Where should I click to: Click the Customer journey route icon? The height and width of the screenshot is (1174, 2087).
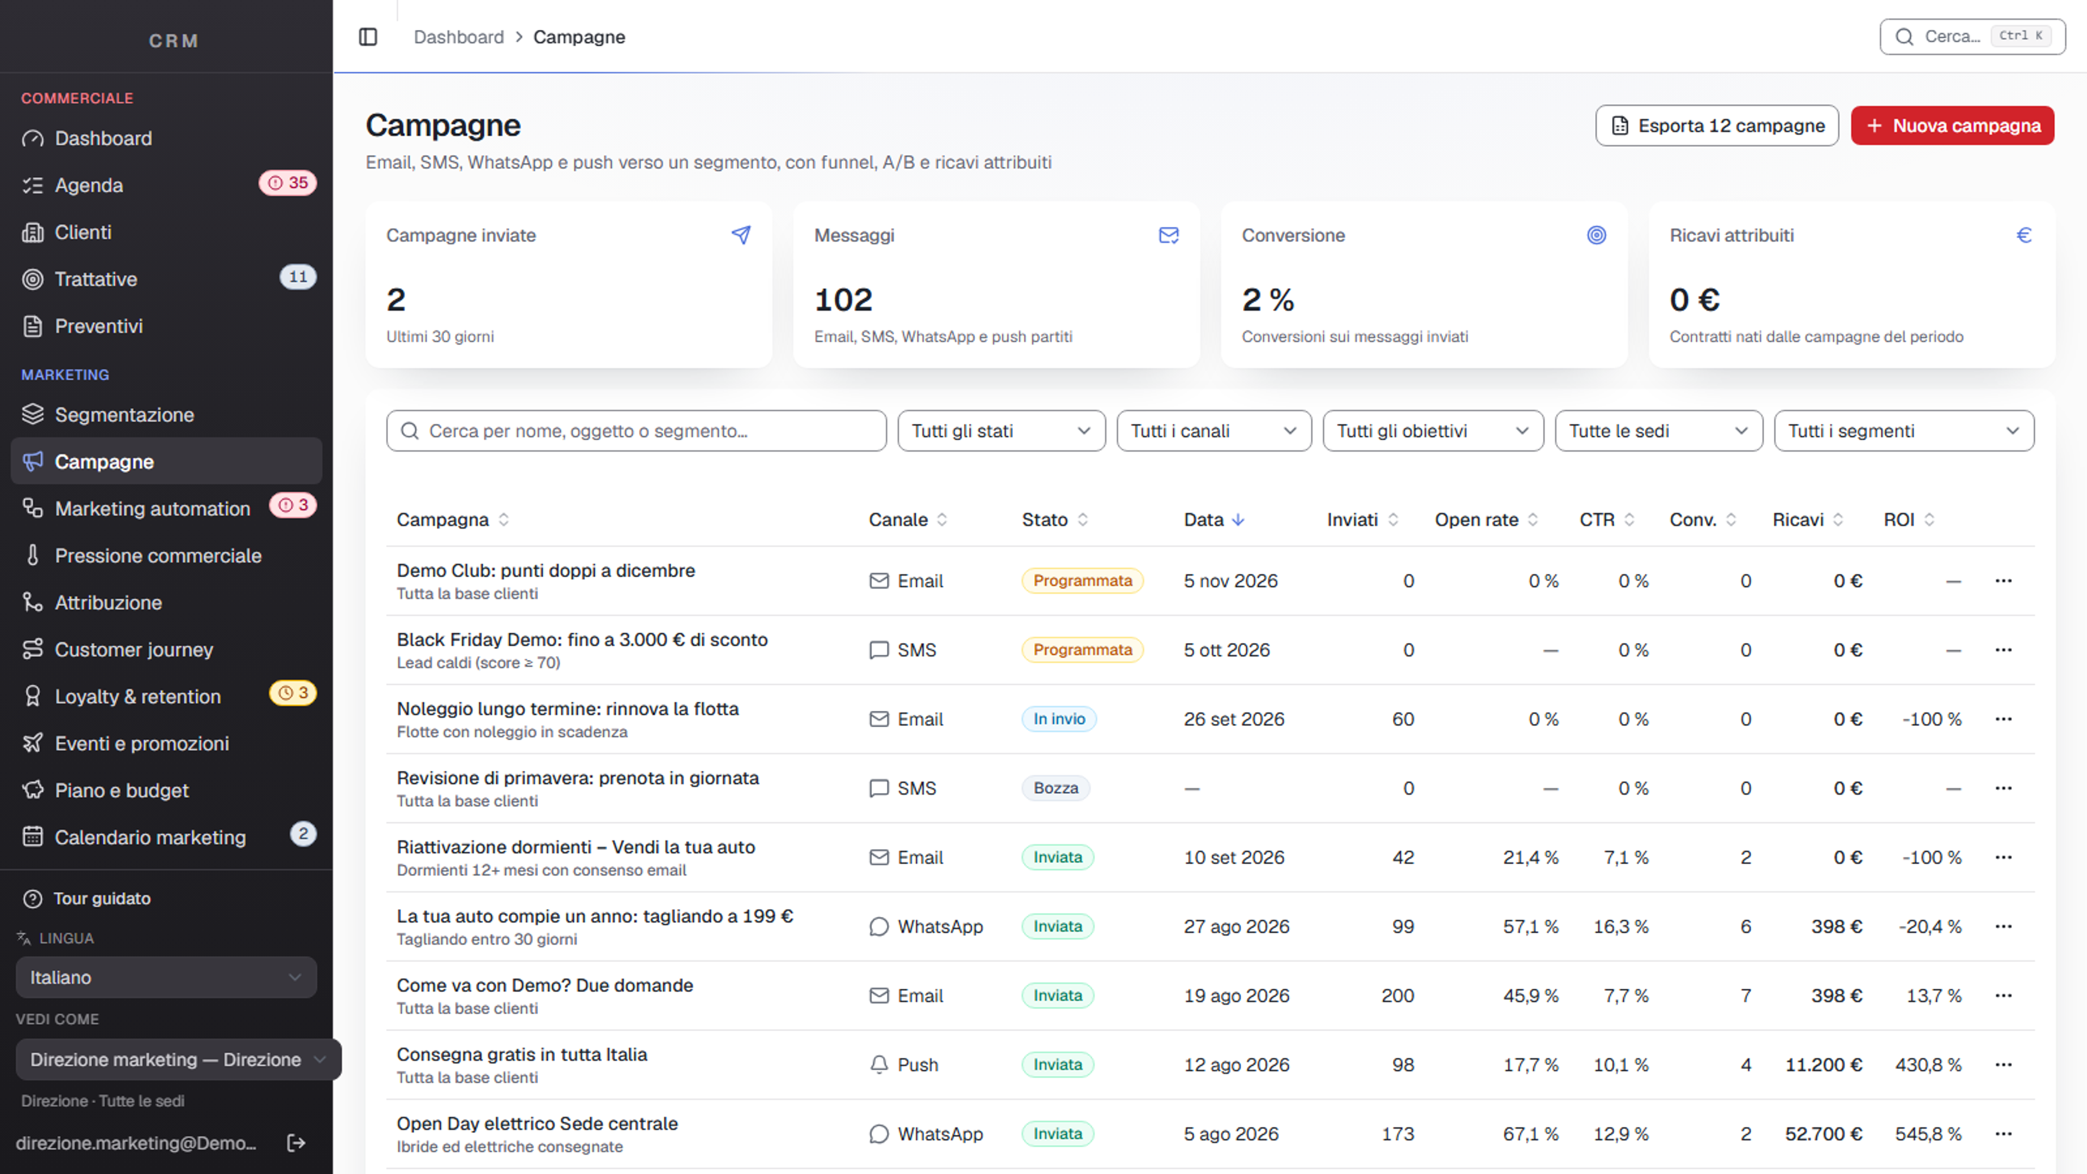[33, 650]
